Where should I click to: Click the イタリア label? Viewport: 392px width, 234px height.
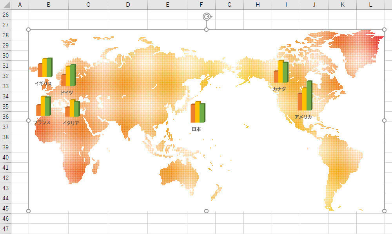click(71, 123)
